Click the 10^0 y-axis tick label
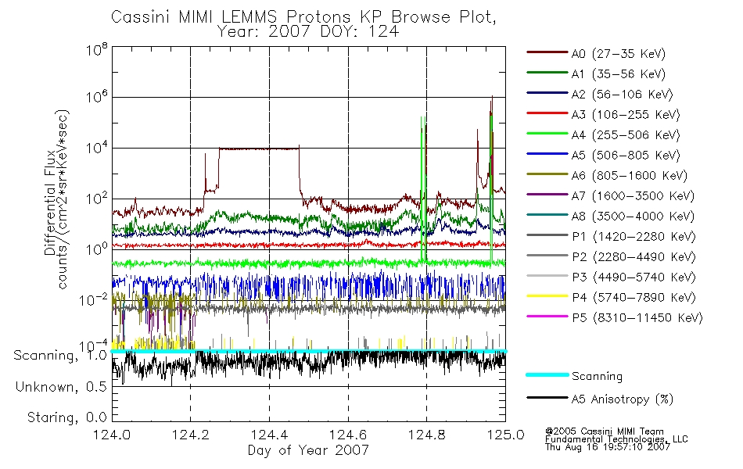Image resolution: width=743 pixels, height=469 pixels. [x=96, y=249]
